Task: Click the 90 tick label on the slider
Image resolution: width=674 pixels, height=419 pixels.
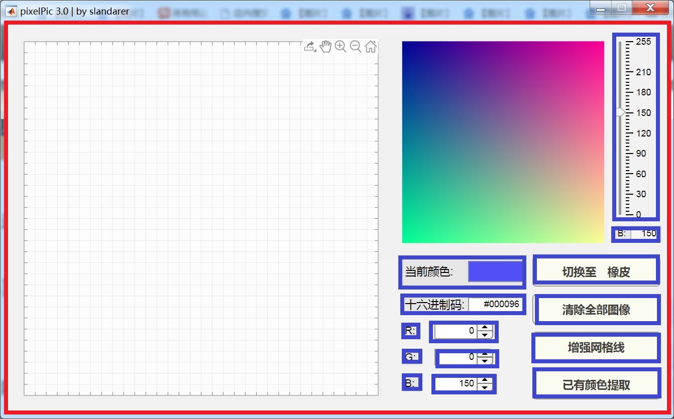Action: click(x=641, y=154)
